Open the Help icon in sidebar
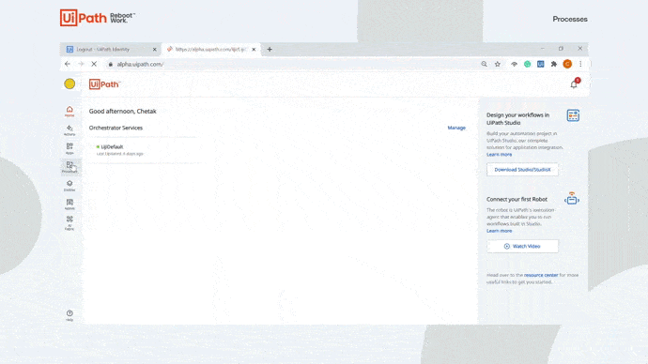648x364 pixels. pyautogui.click(x=69, y=315)
